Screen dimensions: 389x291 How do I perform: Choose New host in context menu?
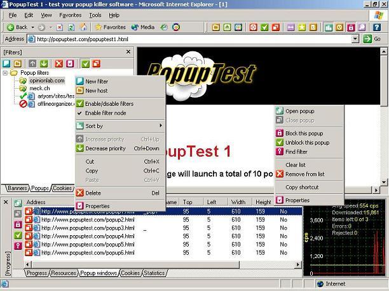pos(120,91)
